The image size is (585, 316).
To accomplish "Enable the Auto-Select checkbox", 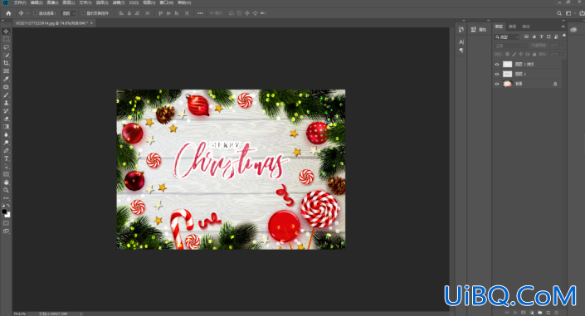I will [x=35, y=13].
